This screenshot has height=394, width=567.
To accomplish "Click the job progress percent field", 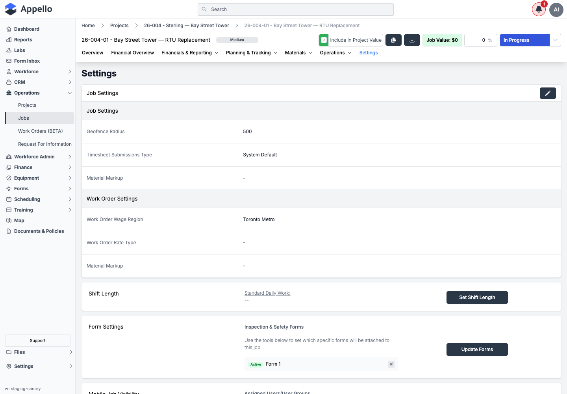I will pos(481,40).
